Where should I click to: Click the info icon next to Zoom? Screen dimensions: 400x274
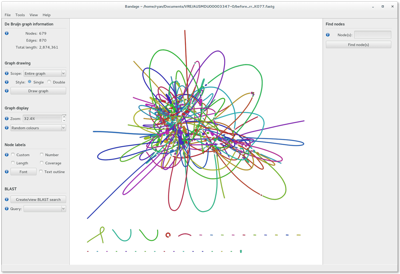pyautogui.click(x=7, y=118)
